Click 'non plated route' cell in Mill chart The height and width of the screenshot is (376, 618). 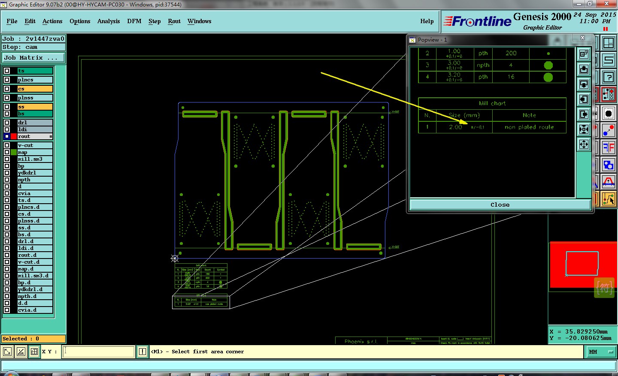529,127
